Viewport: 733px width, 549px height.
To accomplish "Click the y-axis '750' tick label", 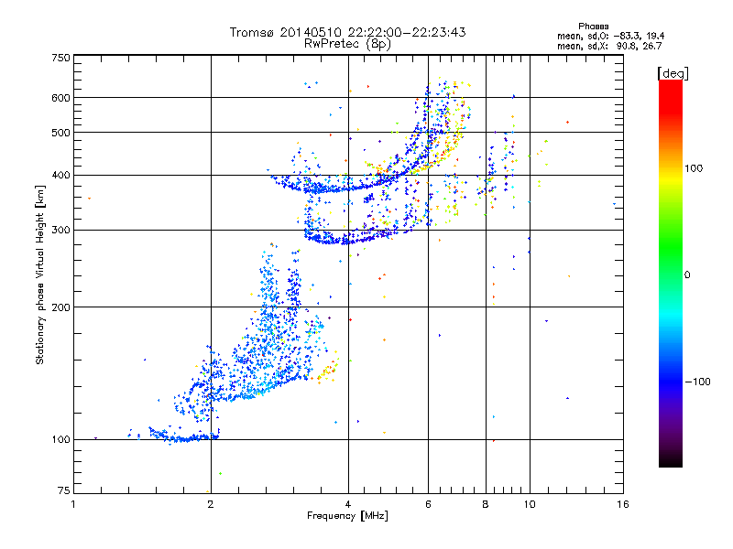I will [x=60, y=58].
